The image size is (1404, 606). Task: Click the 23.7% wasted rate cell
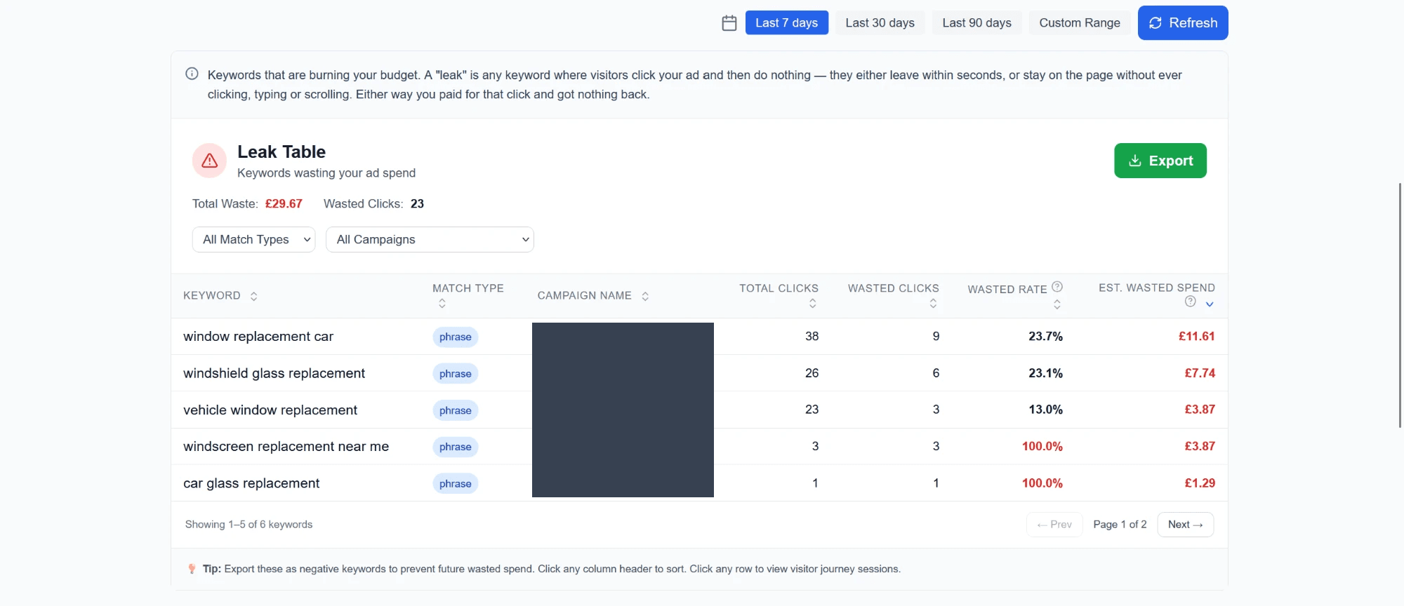tap(1045, 336)
